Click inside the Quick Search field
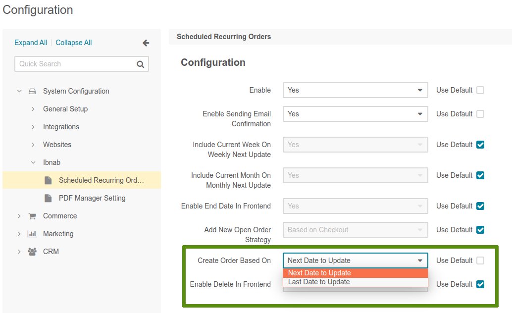512x313 pixels. click(74, 64)
